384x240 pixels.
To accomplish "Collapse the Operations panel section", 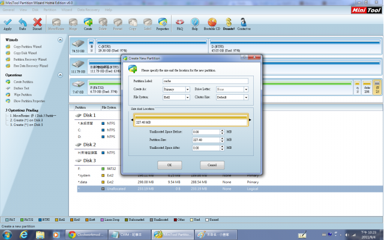I will pos(60,75).
